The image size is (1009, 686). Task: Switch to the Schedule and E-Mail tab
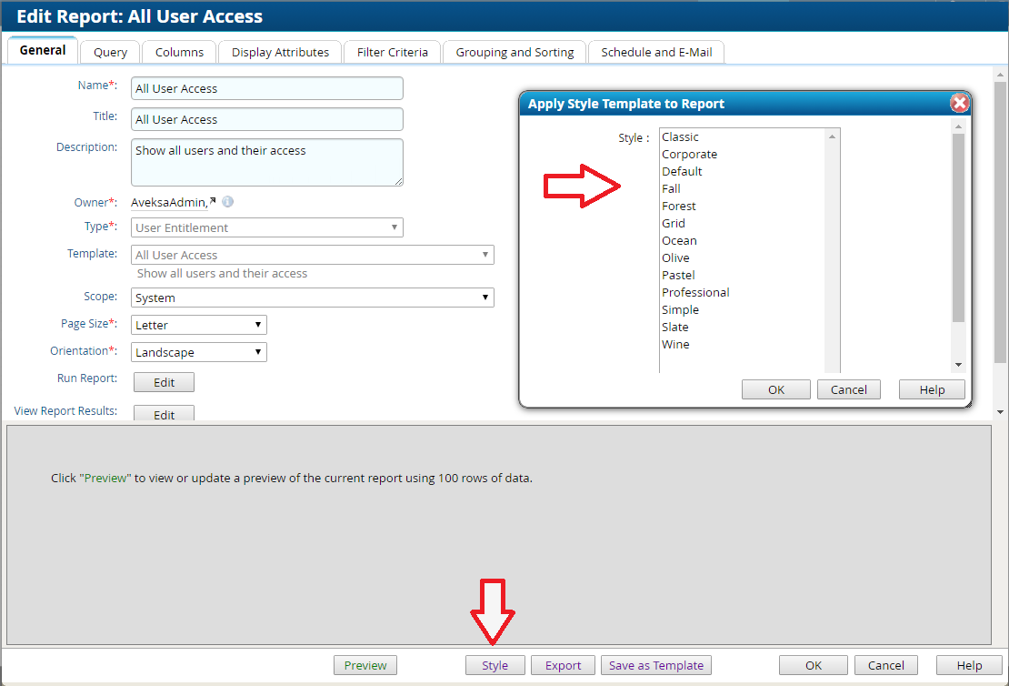pyautogui.click(x=656, y=52)
